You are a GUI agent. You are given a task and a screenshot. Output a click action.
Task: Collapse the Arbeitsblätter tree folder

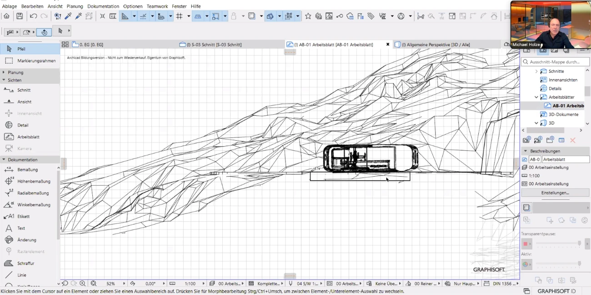(536, 97)
